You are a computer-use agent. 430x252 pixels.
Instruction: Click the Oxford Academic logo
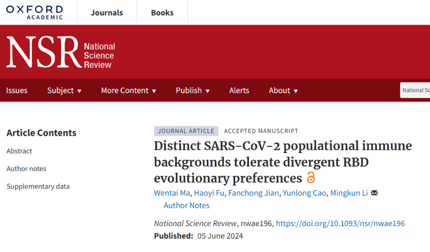[34, 12]
